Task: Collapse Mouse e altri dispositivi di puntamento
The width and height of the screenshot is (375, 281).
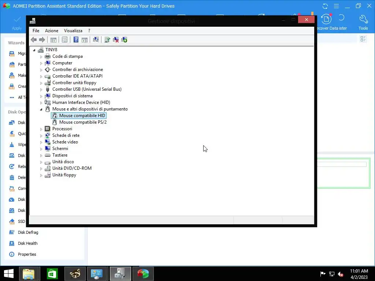Action: point(41,109)
